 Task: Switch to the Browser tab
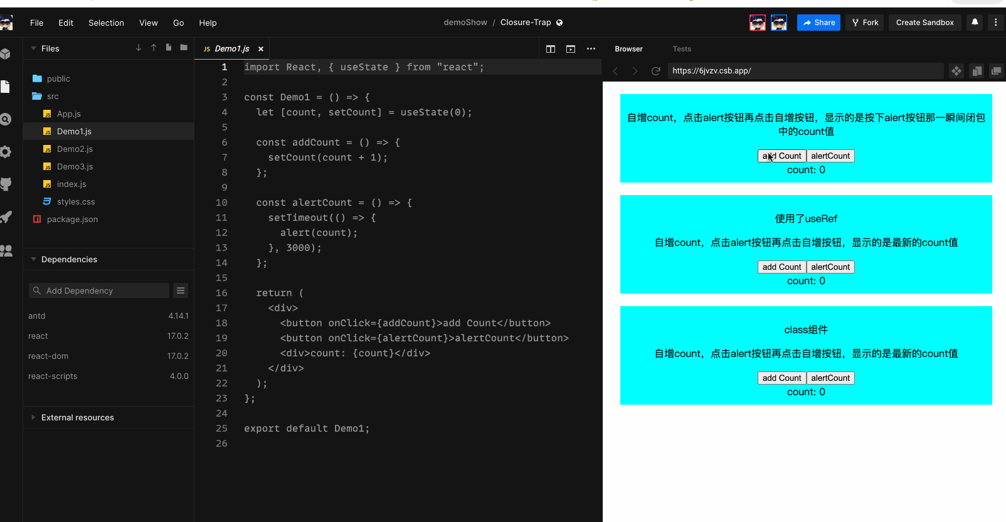pyautogui.click(x=628, y=49)
